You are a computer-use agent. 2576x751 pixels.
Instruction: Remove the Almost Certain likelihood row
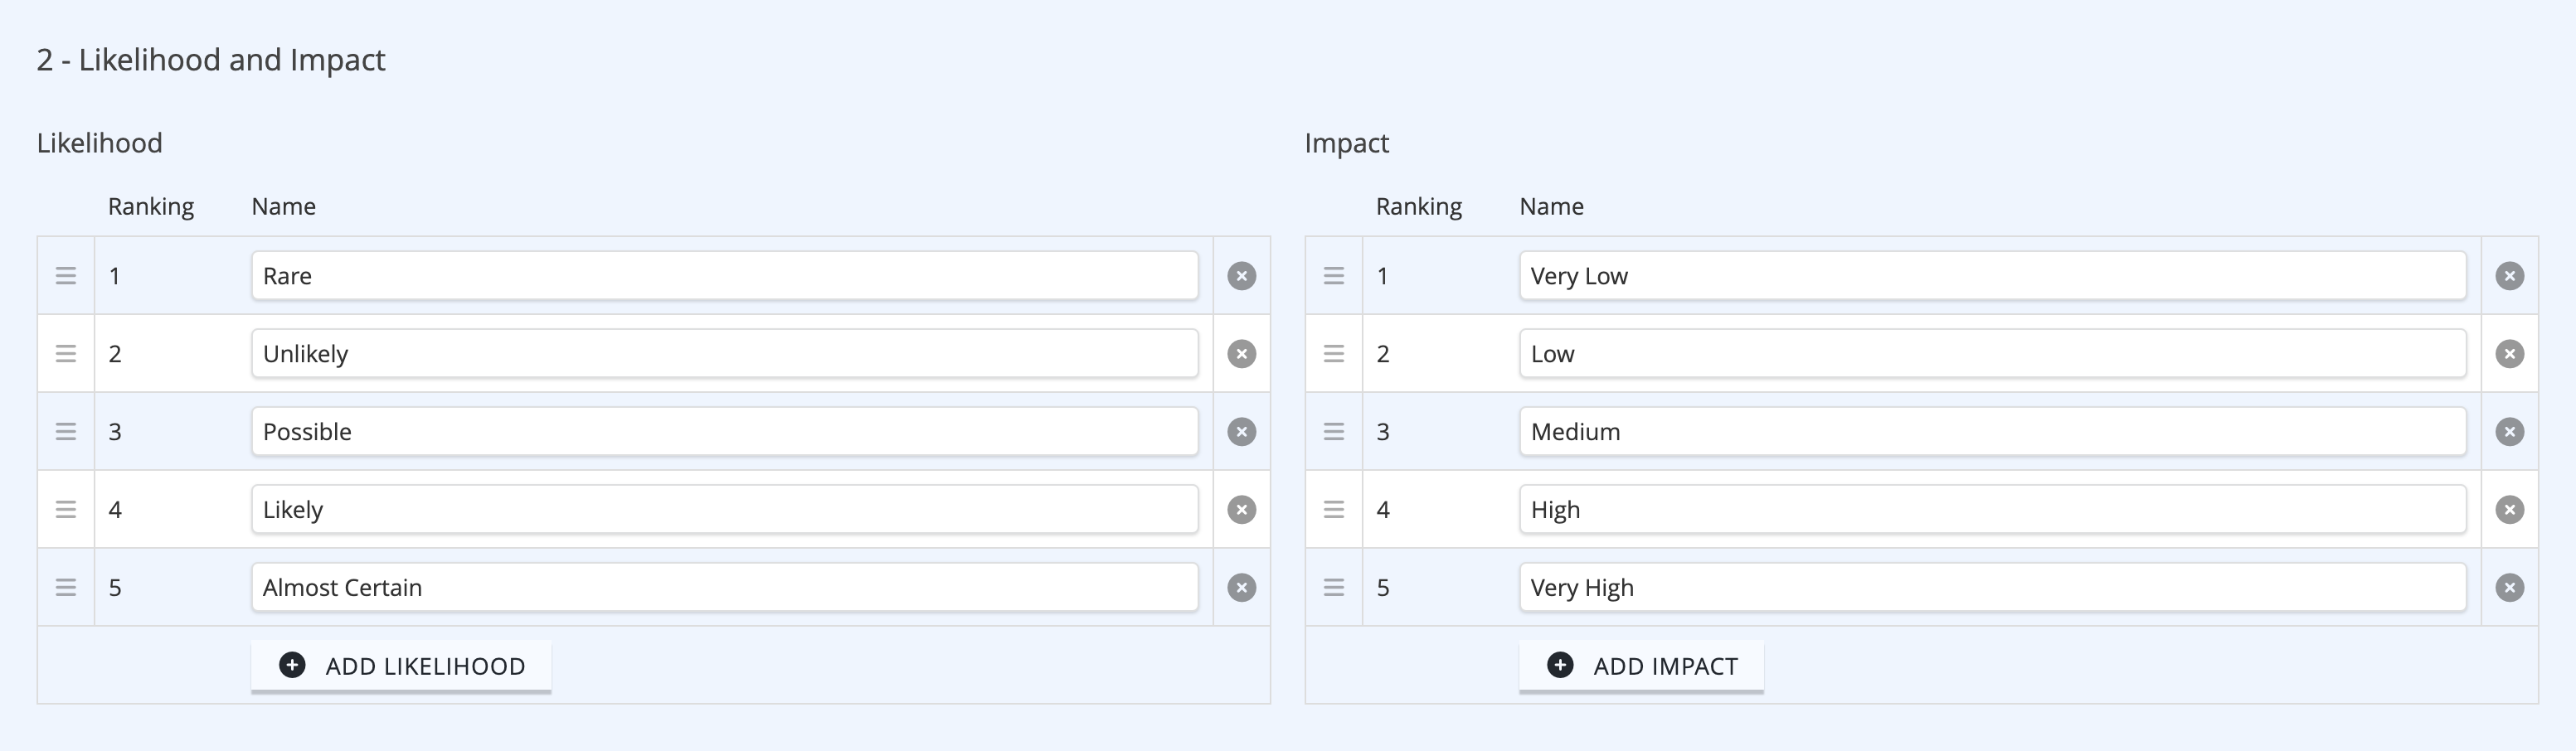1241,588
